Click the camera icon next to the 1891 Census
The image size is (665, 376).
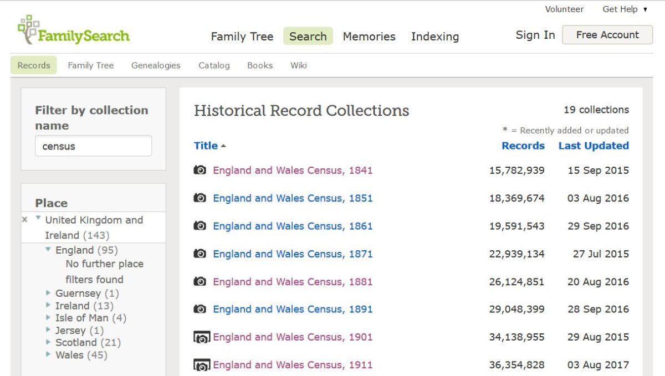point(199,309)
